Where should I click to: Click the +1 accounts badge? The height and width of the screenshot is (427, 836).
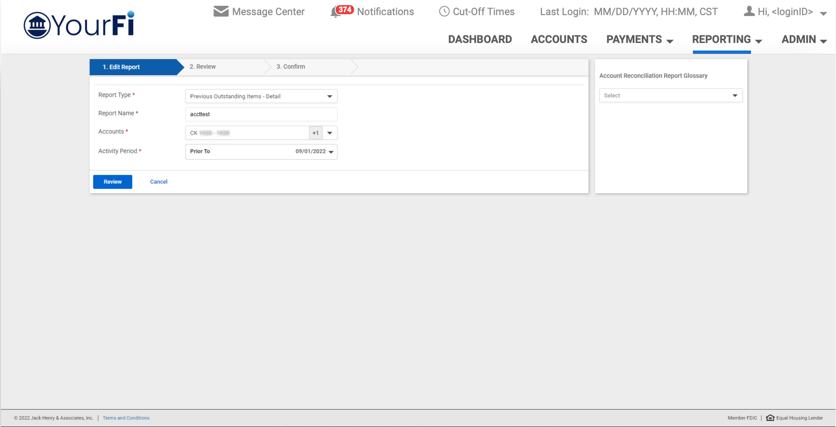coord(316,133)
